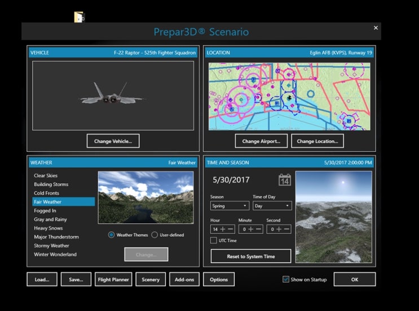Click the Hour value field showing 14

(215, 229)
